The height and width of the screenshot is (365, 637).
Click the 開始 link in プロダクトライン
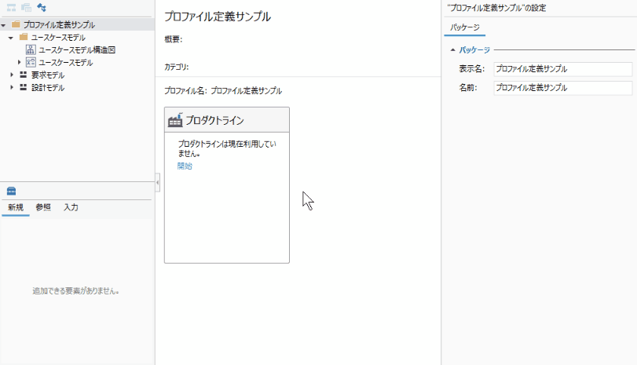185,166
